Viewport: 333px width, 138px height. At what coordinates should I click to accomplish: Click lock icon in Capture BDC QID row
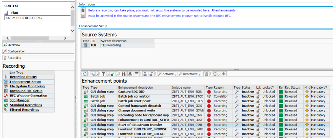258,92
